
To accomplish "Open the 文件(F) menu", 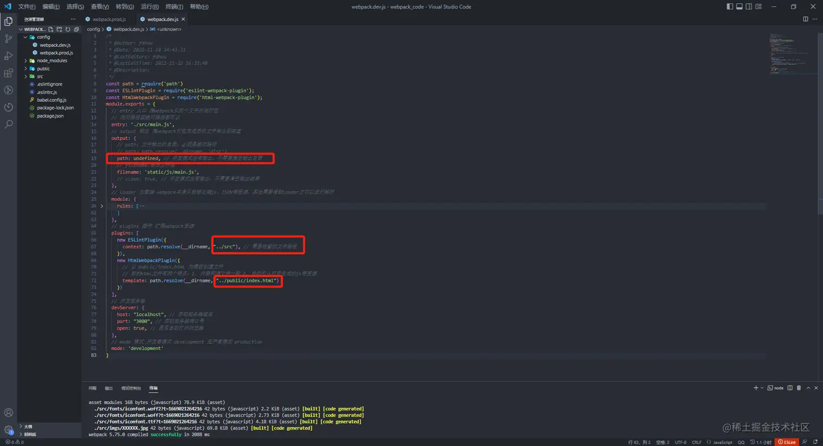I will tap(27, 7).
